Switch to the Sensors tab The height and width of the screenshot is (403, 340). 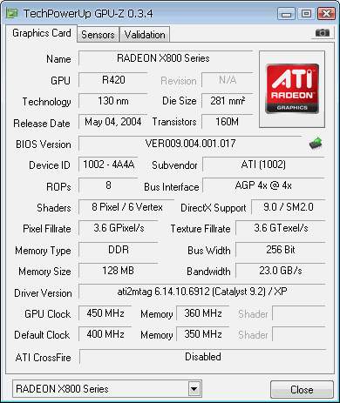[98, 35]
